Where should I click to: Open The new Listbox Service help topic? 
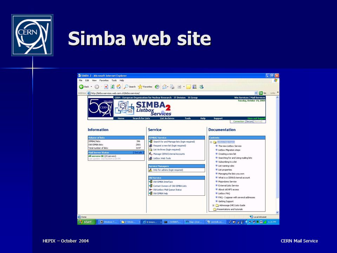(230, 146)
